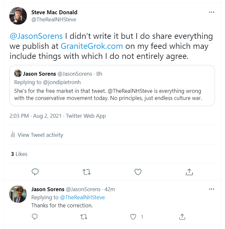Share Steve Mac Donald's main tweet
The image size is (225, 229).
pyautogui.click(x=189, y=172)
